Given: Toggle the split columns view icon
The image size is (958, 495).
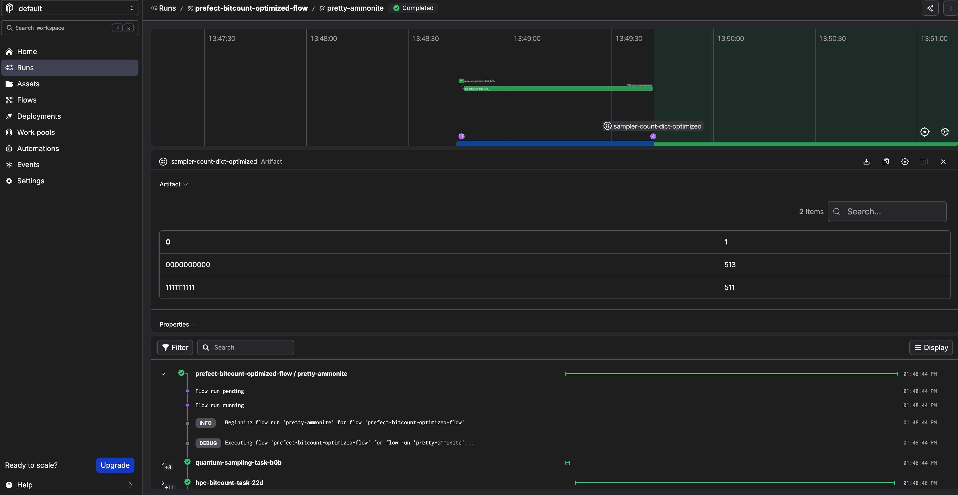Looking at the screenshot, I should (924, 161).
